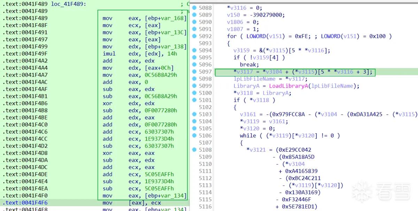Viewport: 418px width, 211px height.
Task: Toggle breakpoint dot on line 5098
Action: [x=194, y=79]
